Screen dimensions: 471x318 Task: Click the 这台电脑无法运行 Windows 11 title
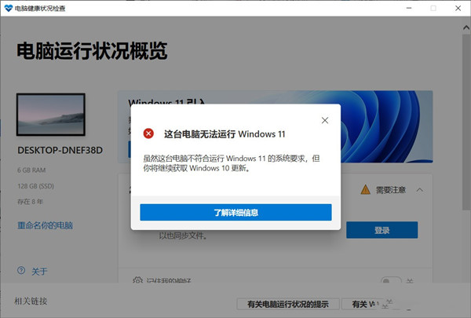click(x=225, y=134)
